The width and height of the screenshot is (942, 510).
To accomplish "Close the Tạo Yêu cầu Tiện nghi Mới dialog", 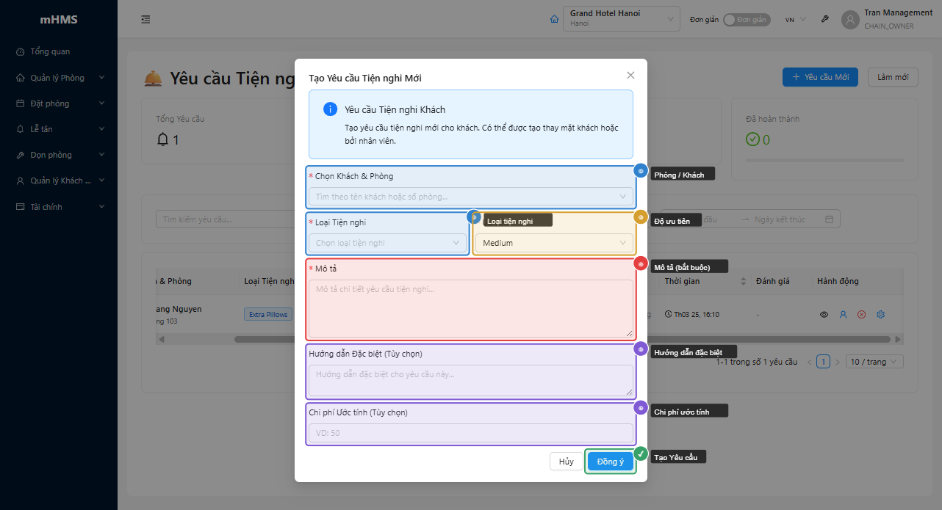I will (x=630, y=75).
